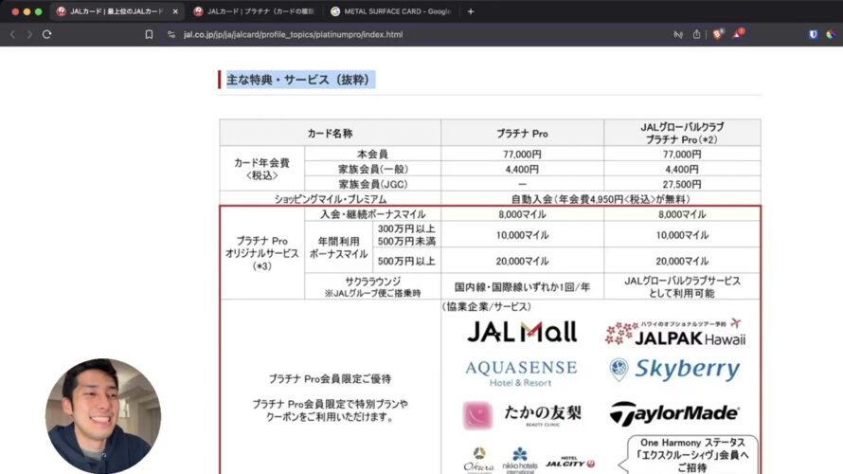Click the 自動入会 annual fee free cell

point(601,199)
